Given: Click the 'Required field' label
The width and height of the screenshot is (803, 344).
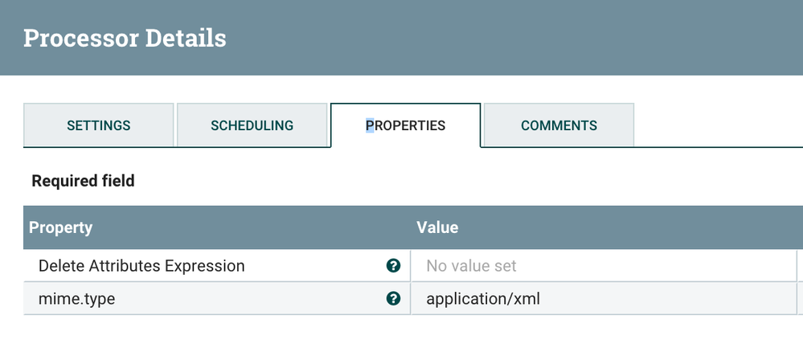Looking at the screenshot, I should point(83,181).
